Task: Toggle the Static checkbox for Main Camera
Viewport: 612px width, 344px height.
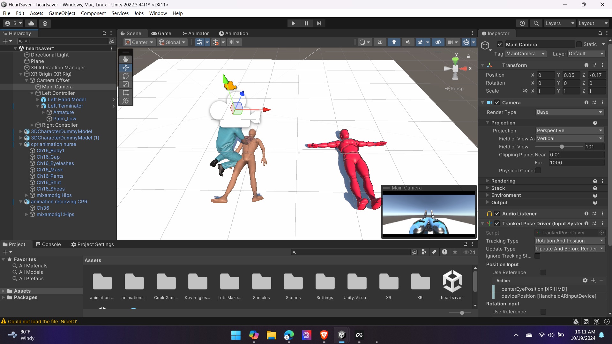Action: [579, 44]
